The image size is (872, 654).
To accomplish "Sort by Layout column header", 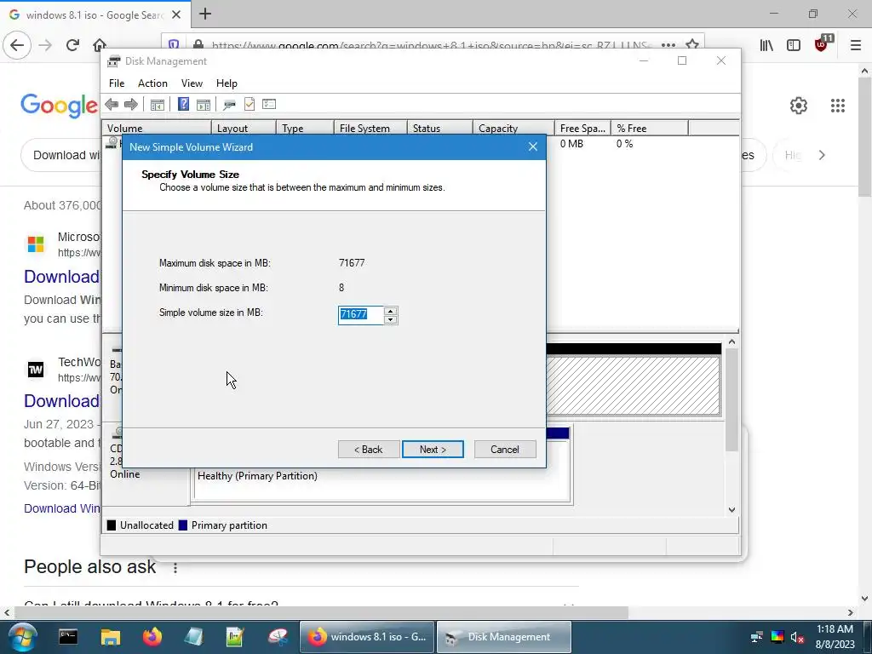I will pyautogui.click(x=244, y=129).
